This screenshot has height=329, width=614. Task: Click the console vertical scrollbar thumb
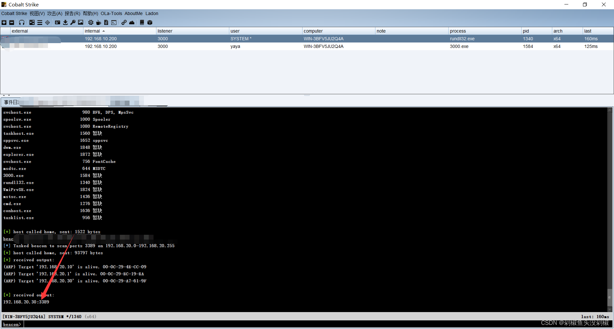coord(610,298)
